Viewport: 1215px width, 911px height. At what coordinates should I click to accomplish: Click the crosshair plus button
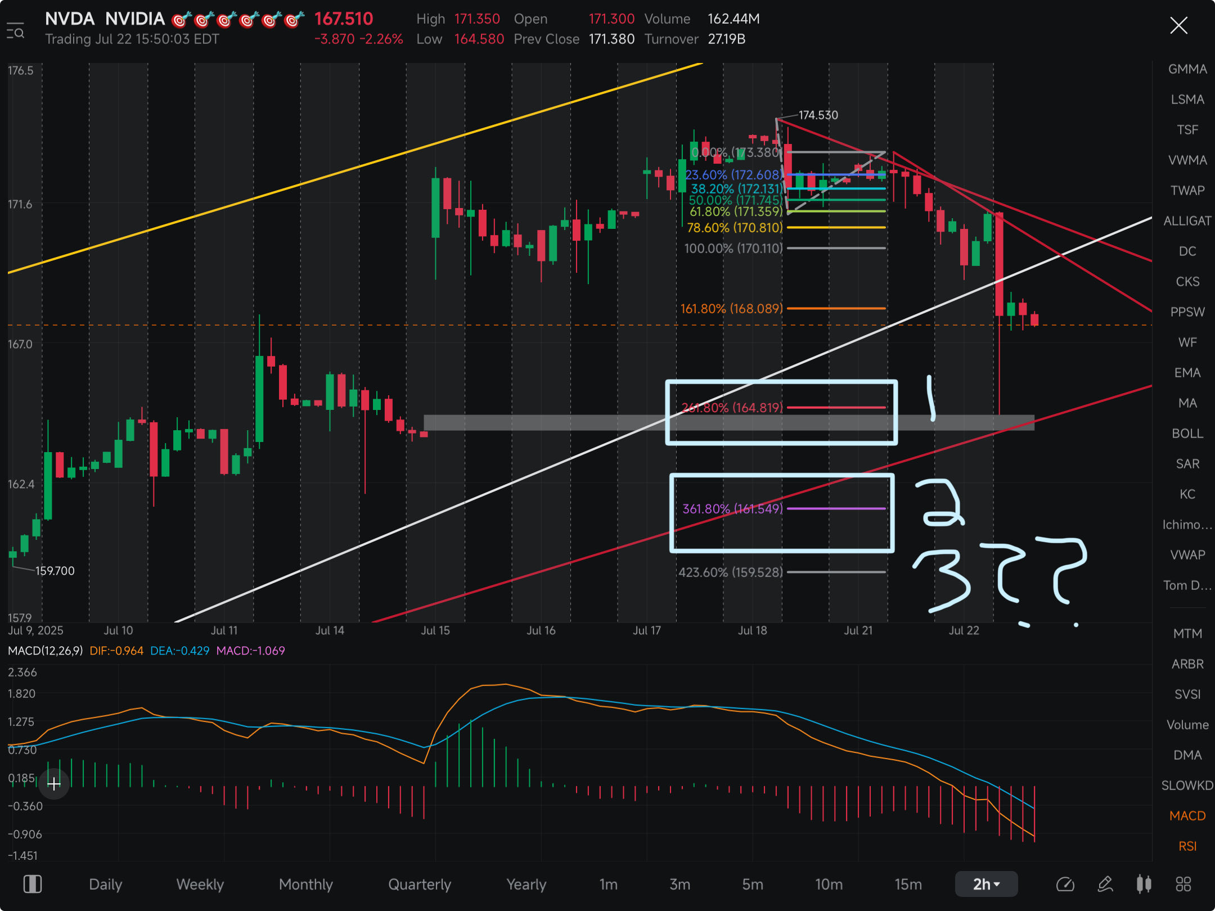point(54,783)
